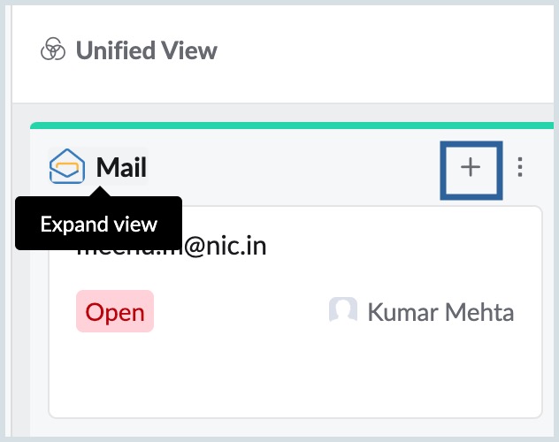Click the space between Open and Kumar Mehta

pyautogui.click(x=241, y=312)
